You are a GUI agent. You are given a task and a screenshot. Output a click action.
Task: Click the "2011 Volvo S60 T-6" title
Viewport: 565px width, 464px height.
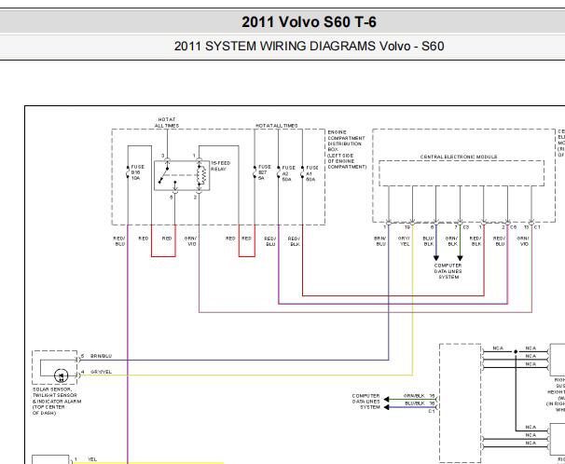click(309, 22)
